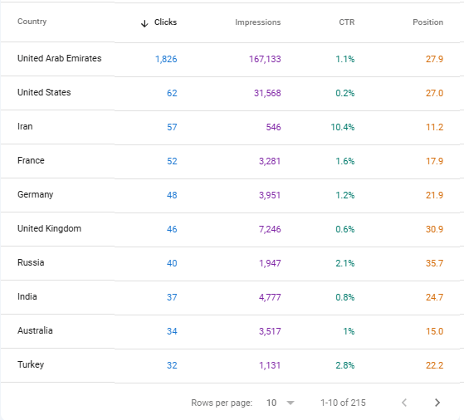
Task: Click Australia's 1% CTR value
Action: (x=349, y=331)
